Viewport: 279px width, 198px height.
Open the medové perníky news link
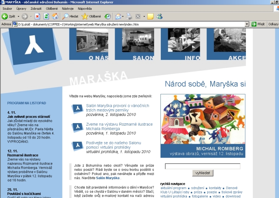tap(118, 108)
